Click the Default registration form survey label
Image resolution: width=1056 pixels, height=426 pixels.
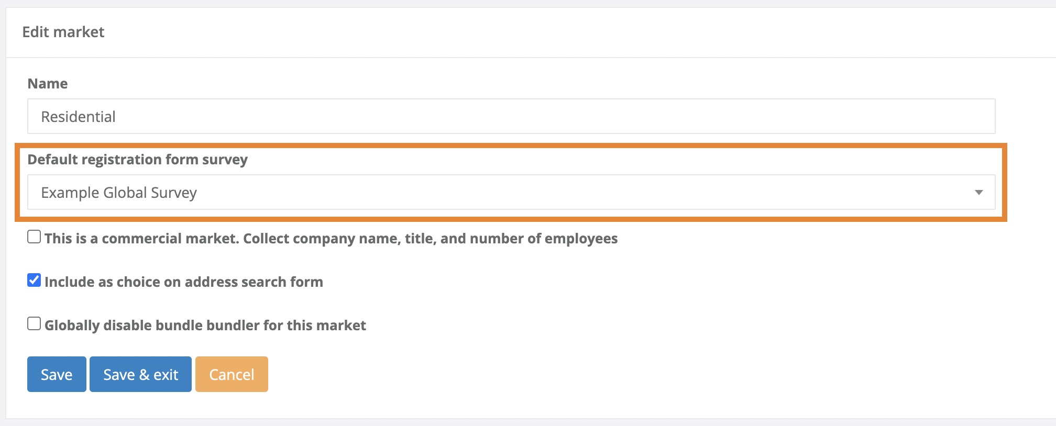138,160
